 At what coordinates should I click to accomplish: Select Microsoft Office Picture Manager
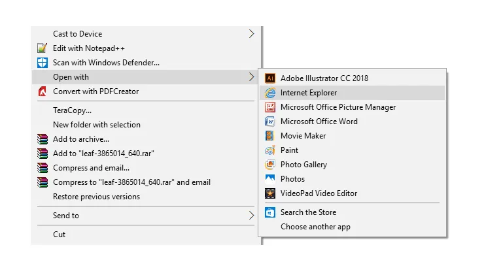(352, 107)
